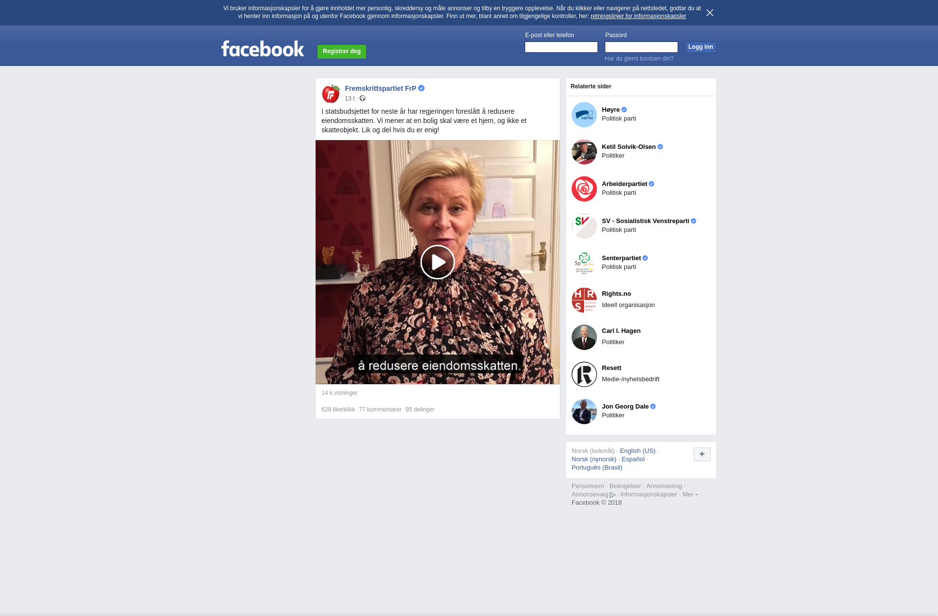938x616 pixels.
Task: Click verified badge beside Høyre
Action: pyautogui.click(x=624, y=110)
